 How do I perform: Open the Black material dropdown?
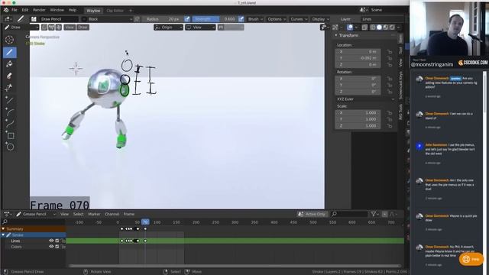(x=107, y=19)
